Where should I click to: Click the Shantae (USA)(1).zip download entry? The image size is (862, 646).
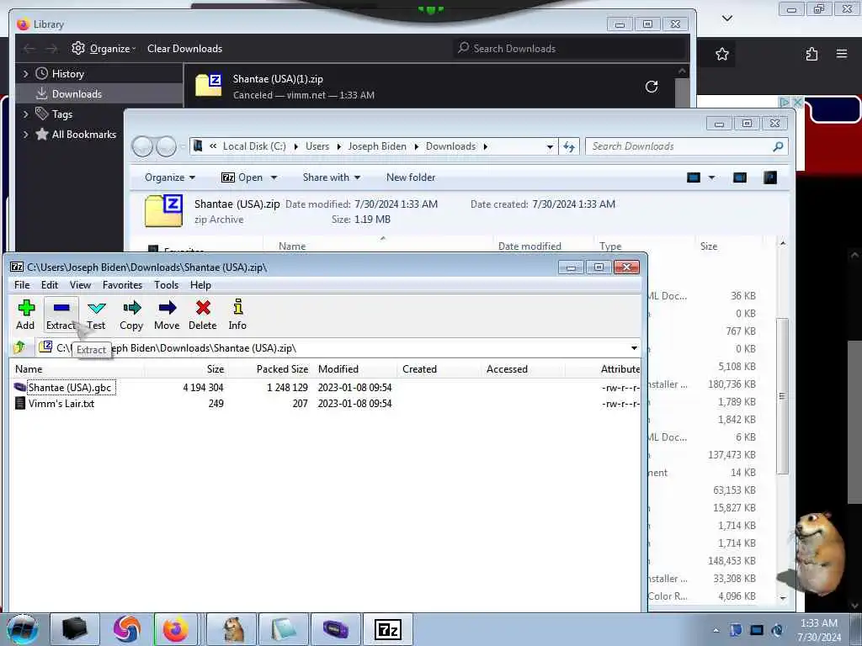[x=428, y=87]
